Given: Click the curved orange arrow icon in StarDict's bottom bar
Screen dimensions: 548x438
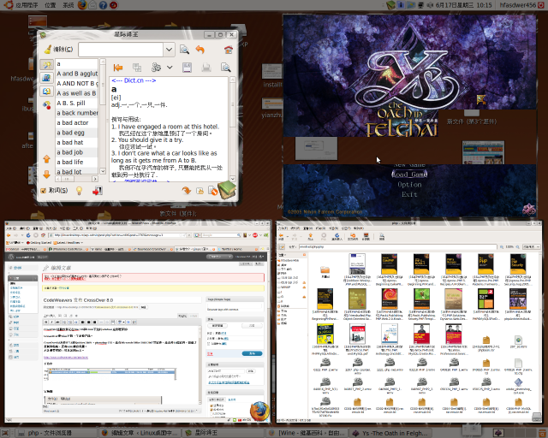Looking at the screenshot, I should [x=187, y=191].
